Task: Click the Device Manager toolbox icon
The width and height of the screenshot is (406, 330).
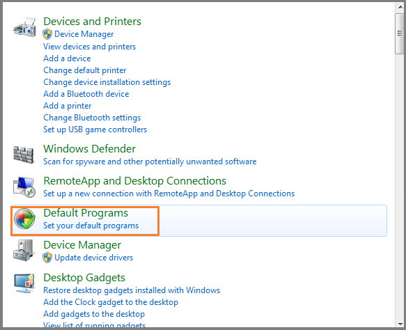Action: point(24,251)
